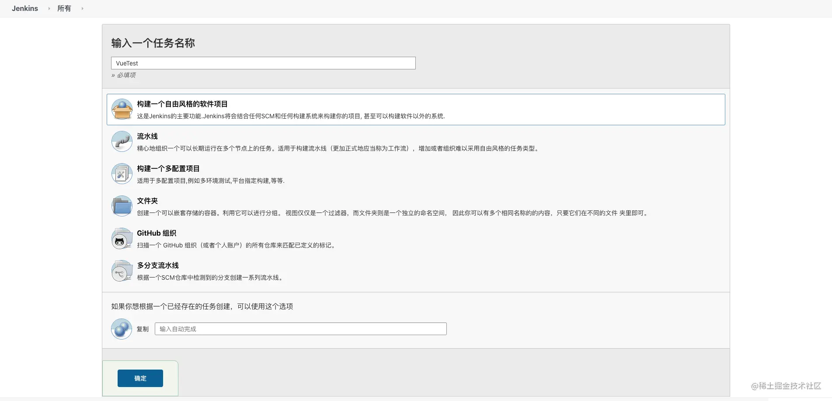Click the VueTest task name field
Viewport: 832px width, 401px height.
click(x=263, y=63)
